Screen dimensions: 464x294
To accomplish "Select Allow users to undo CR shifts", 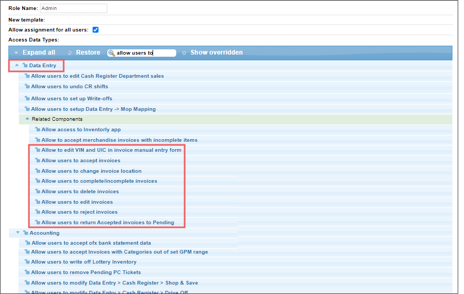I will tap(69, 87).
